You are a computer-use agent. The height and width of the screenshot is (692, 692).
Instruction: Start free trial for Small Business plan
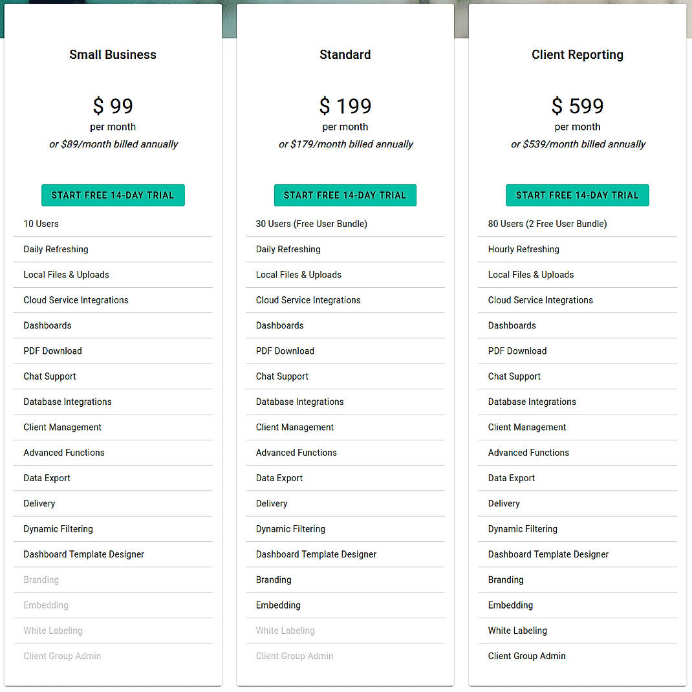click(113, 195)
